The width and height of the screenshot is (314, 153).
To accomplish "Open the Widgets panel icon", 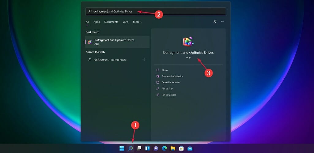I will click(147, 148).
